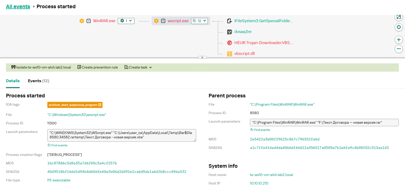Go back to All events
The width and height of the screenshot is (405, 185).
point(18,6)
